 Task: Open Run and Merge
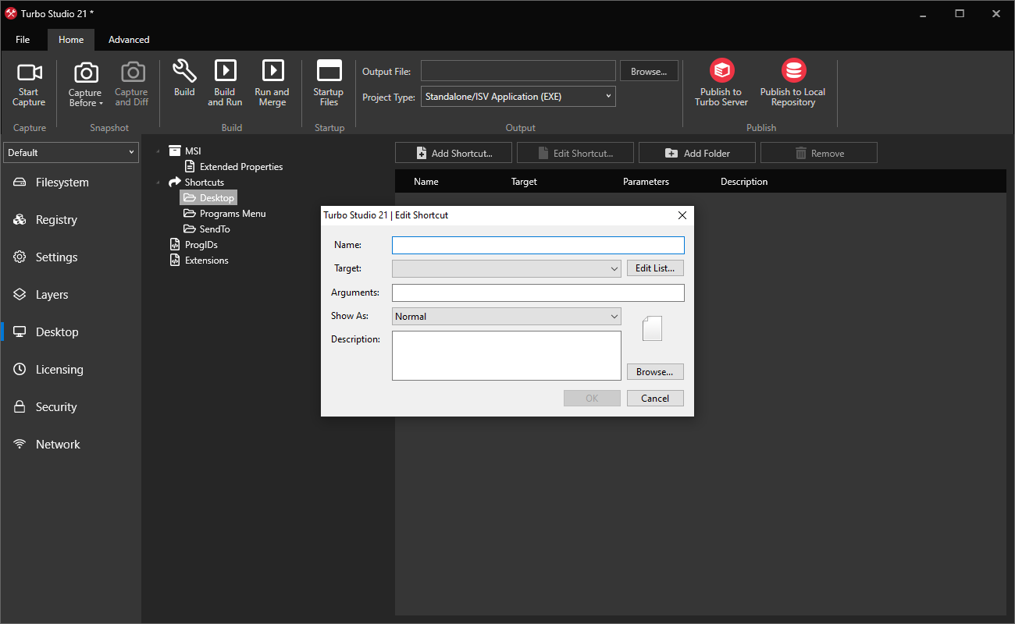272,83
